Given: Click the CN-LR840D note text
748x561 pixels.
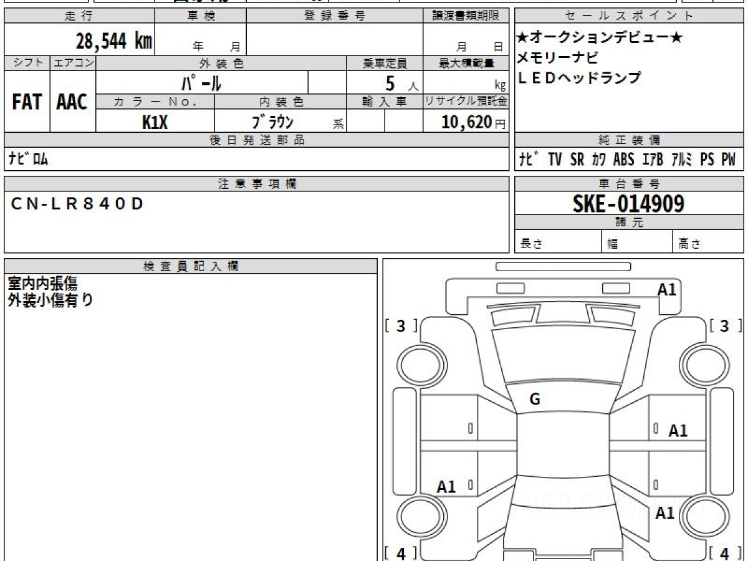Looking at the screenshot, I should pos(78,203).
